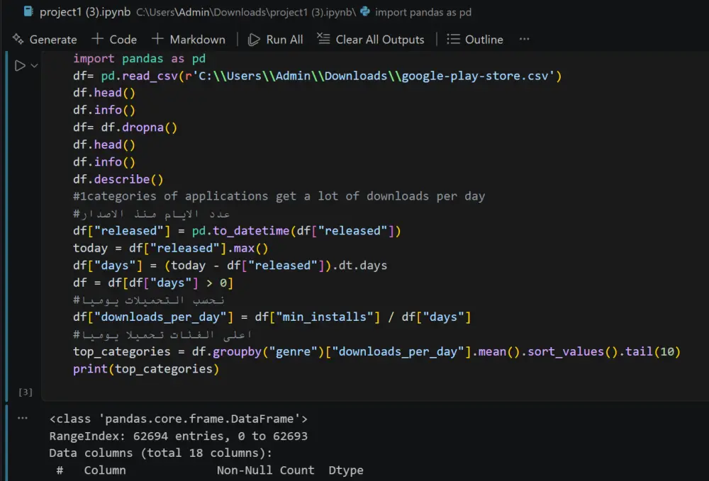Run All notebook cells

point(275,40)
